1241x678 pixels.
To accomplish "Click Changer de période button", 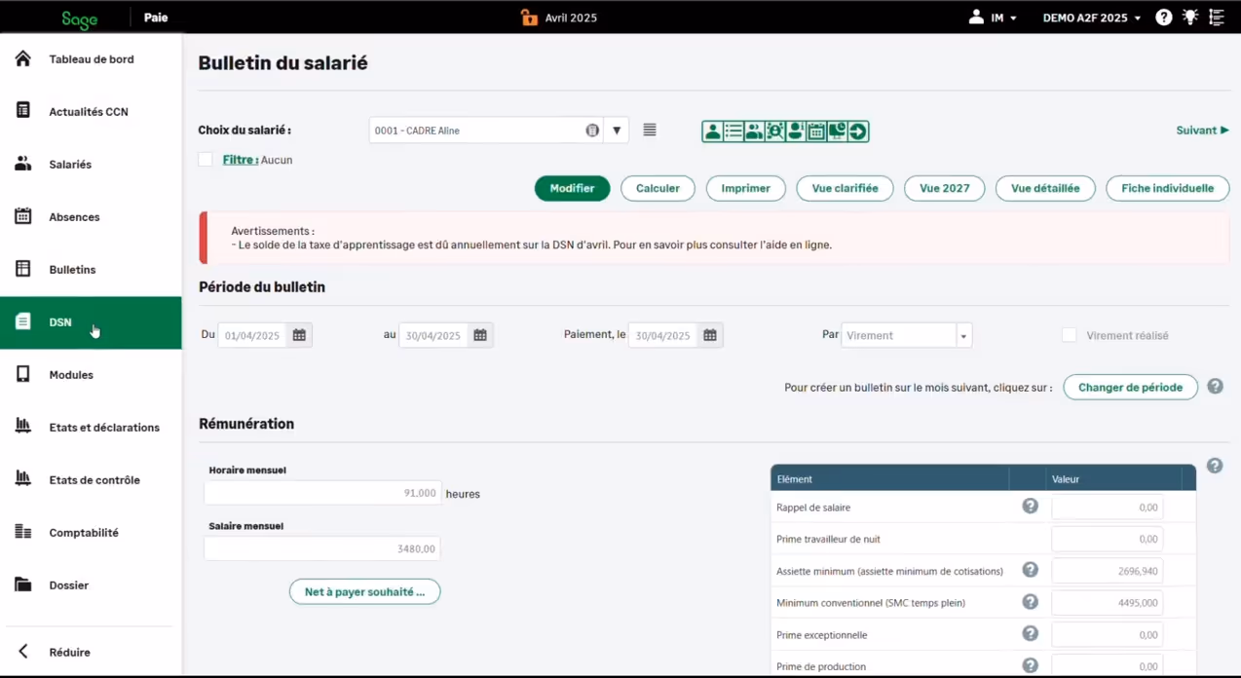I will coord(1130,387).
